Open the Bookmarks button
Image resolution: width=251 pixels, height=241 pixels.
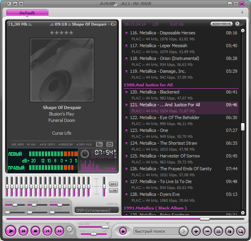[x=221, y=24]
